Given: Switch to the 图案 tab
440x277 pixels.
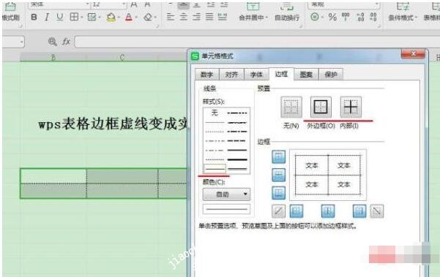Looking at the screenshot, I should (306, 75).
